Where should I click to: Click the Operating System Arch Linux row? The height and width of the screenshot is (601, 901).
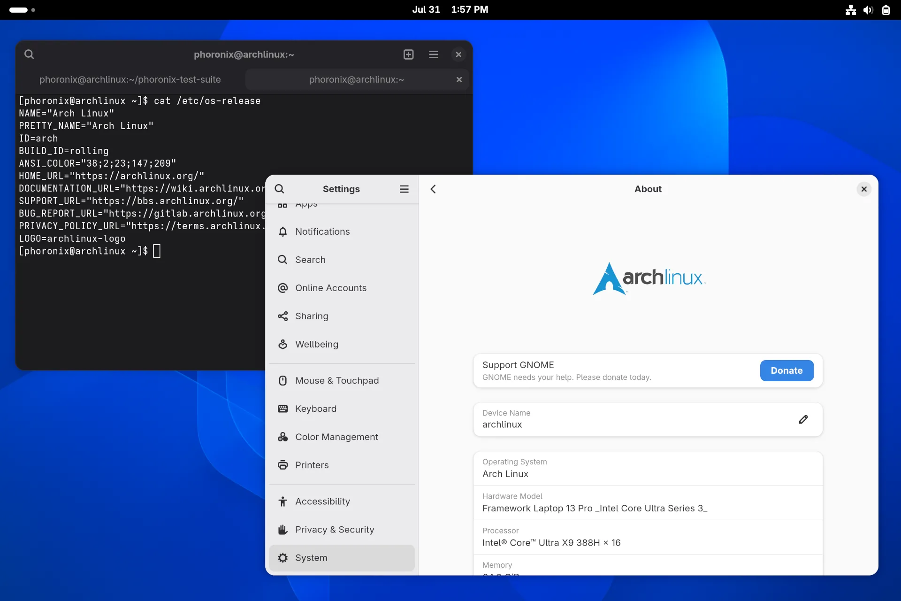tap(648, 468)
